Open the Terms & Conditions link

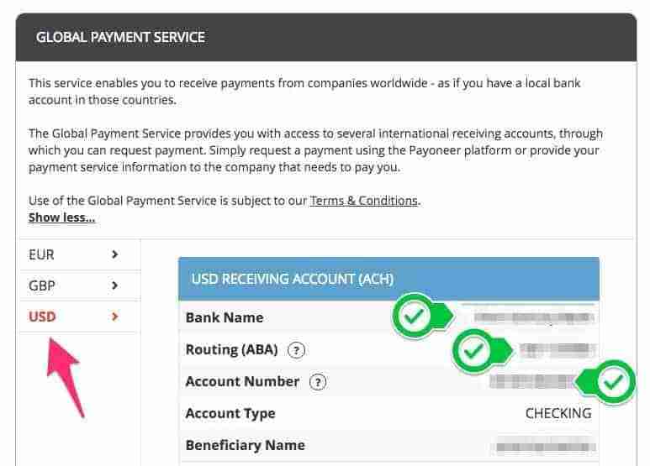363,201
